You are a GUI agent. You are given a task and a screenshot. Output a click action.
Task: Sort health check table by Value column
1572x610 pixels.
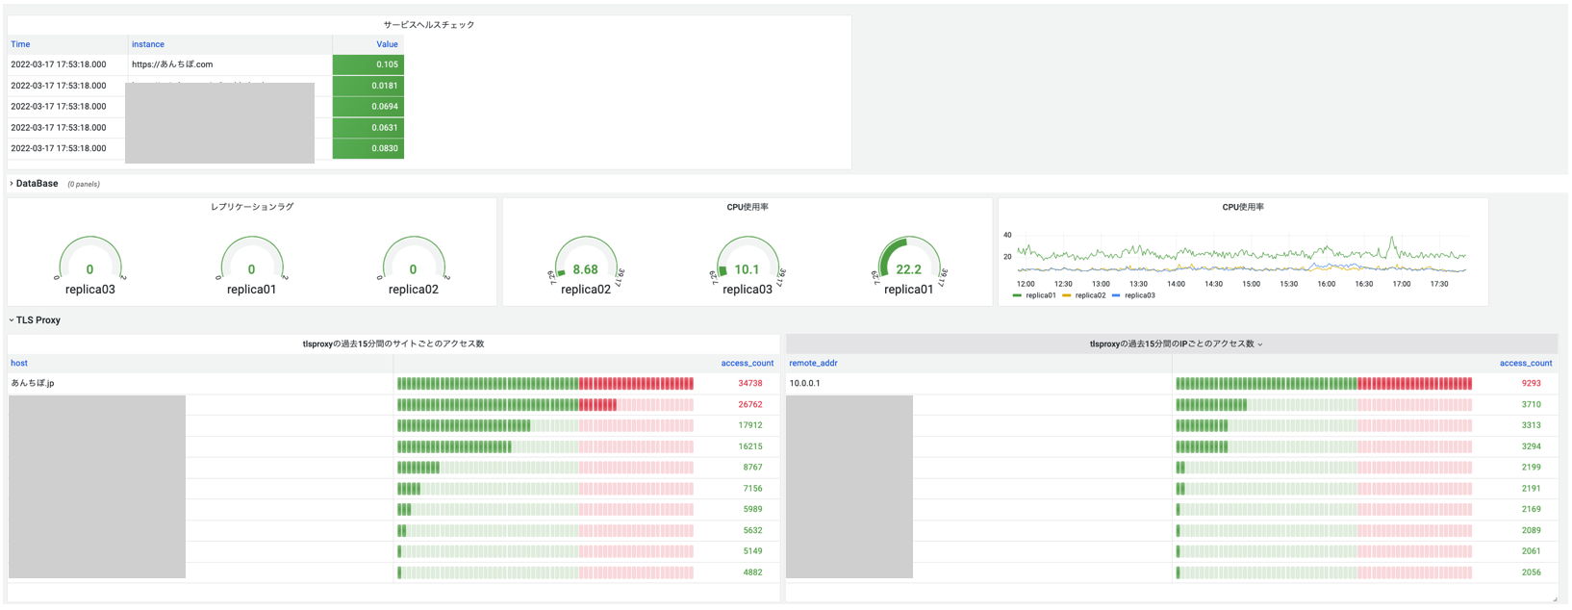(387, 44)
